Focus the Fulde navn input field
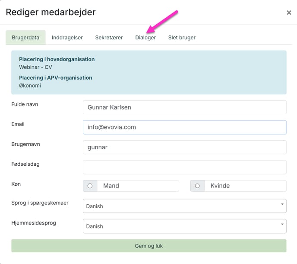Screen dimensions: 297x264 184,107
